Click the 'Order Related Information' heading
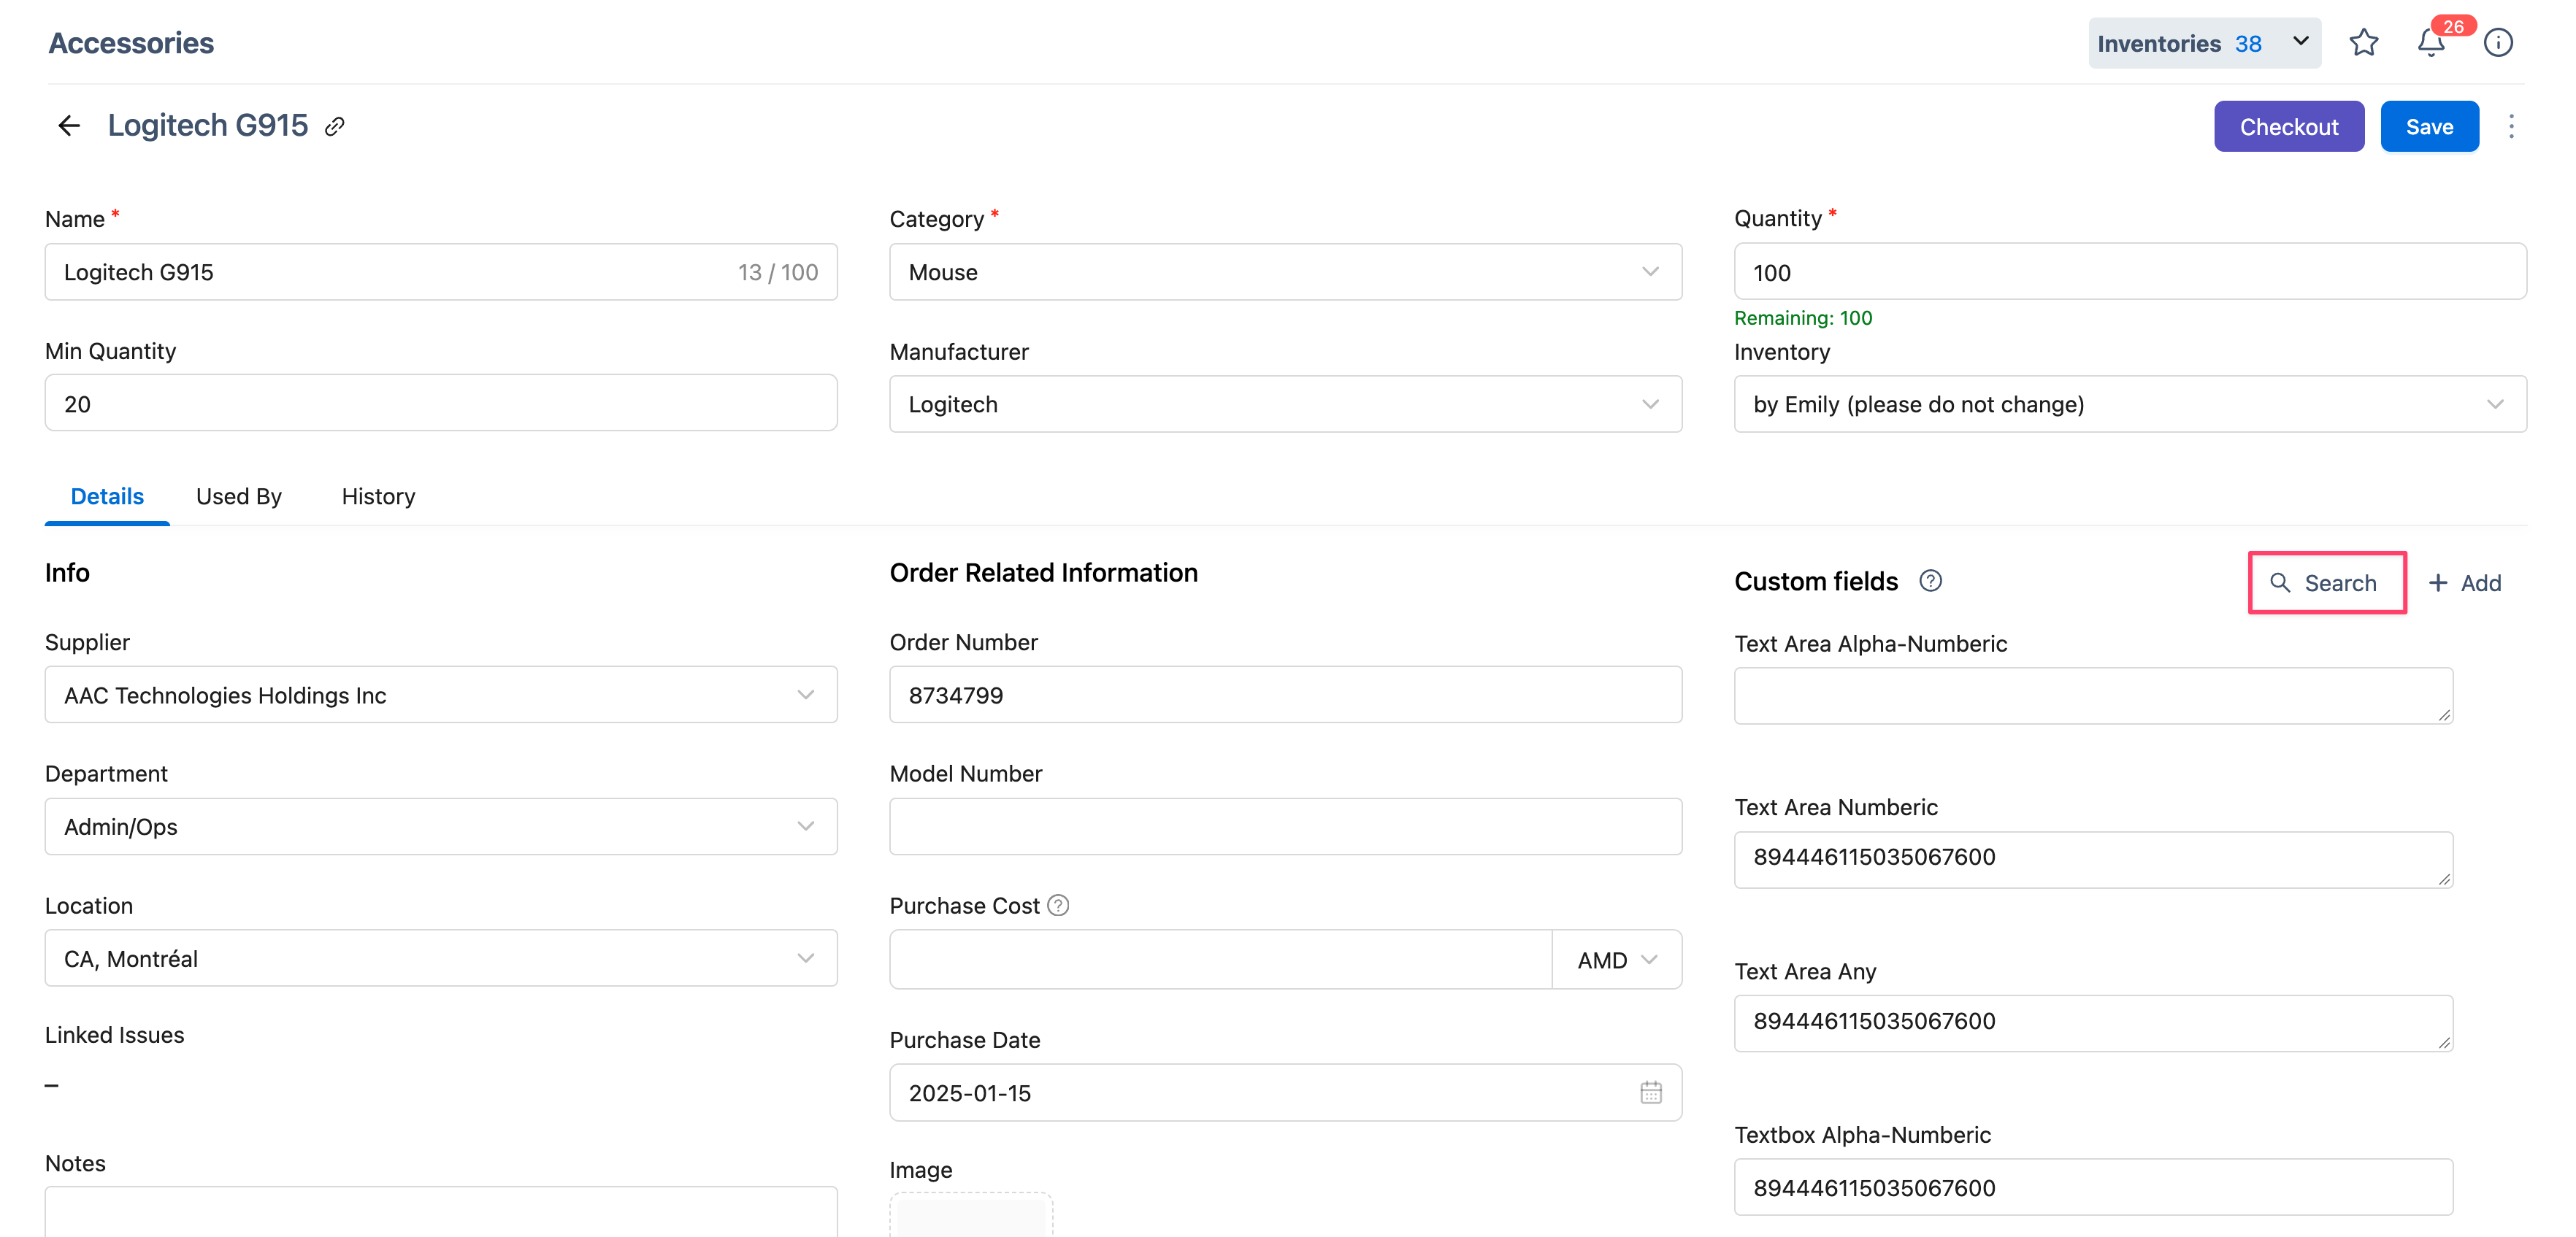Viewport: 2576px width, 1237px height. (x=1043, y=573)
